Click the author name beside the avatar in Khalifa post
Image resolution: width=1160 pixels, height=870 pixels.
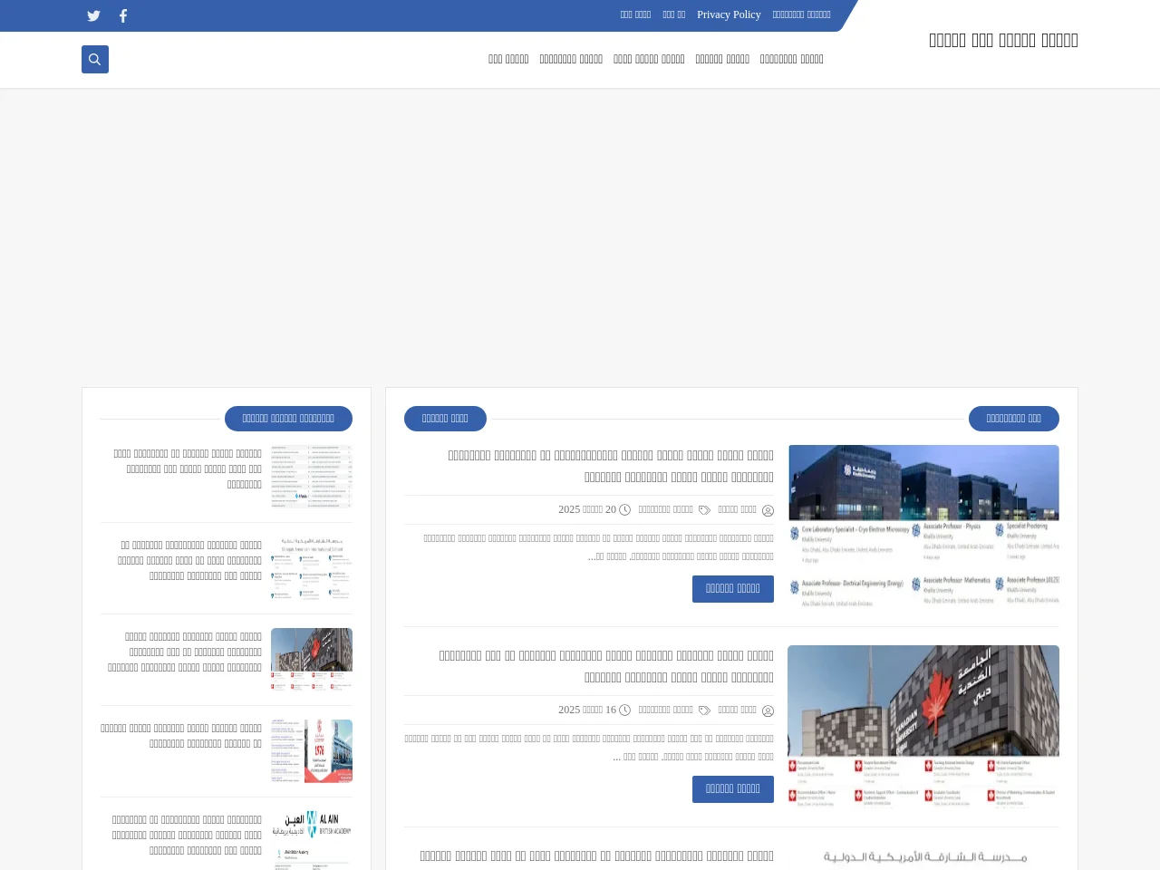click(737, 510)
